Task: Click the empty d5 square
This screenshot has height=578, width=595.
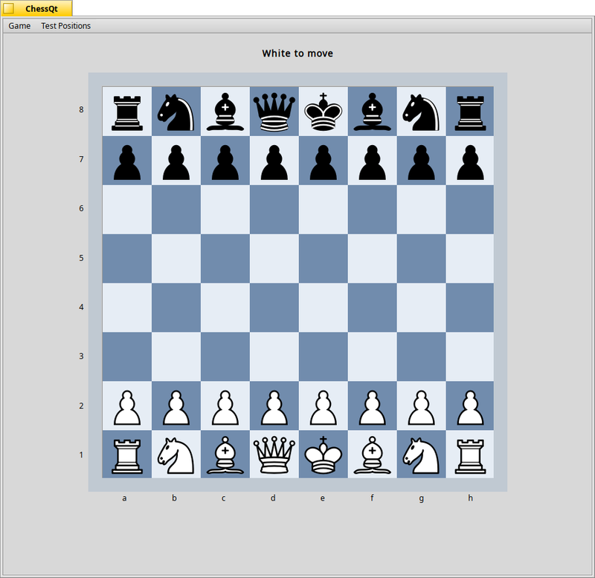Action: pos(274,258)
